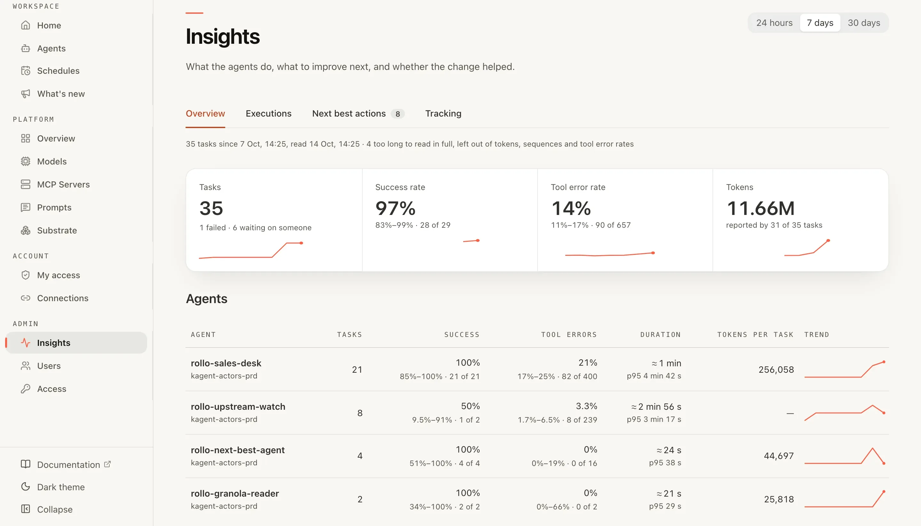Click the Insights activity pulse icon
Screen dimensions: 921x526
[25, 343]
